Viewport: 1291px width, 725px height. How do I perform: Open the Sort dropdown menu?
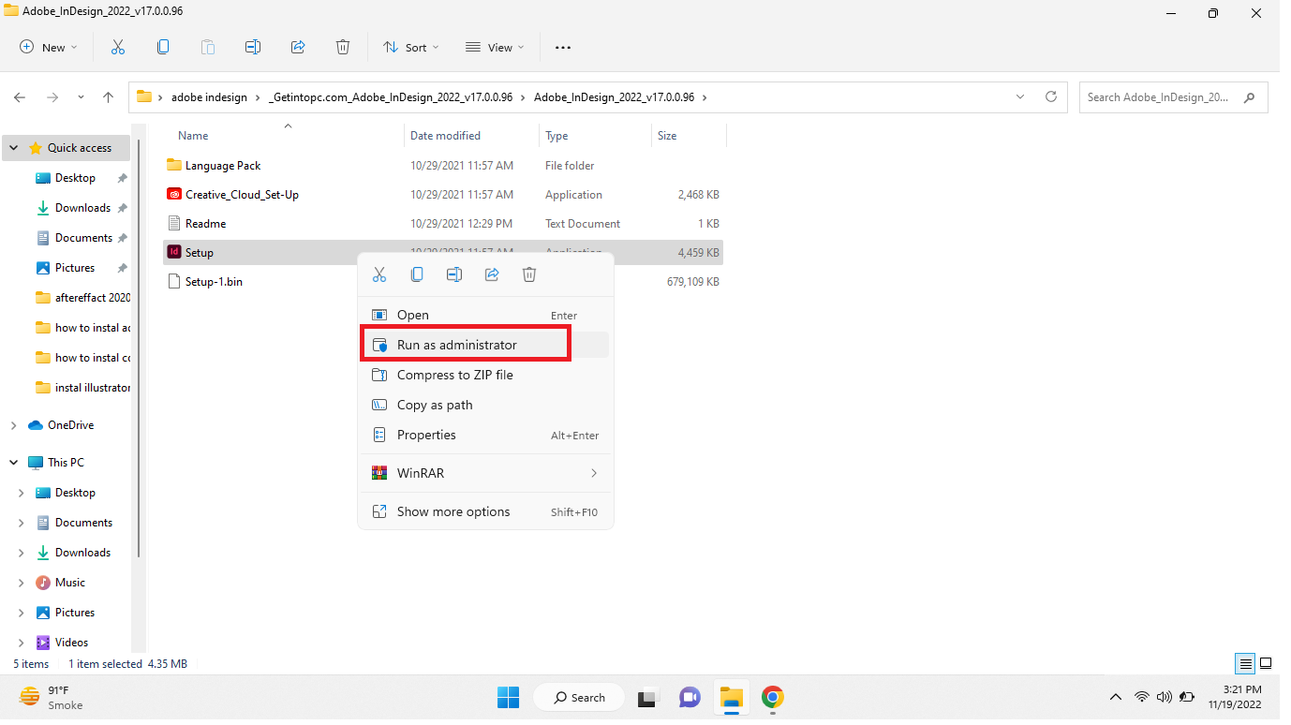[410, 47]
